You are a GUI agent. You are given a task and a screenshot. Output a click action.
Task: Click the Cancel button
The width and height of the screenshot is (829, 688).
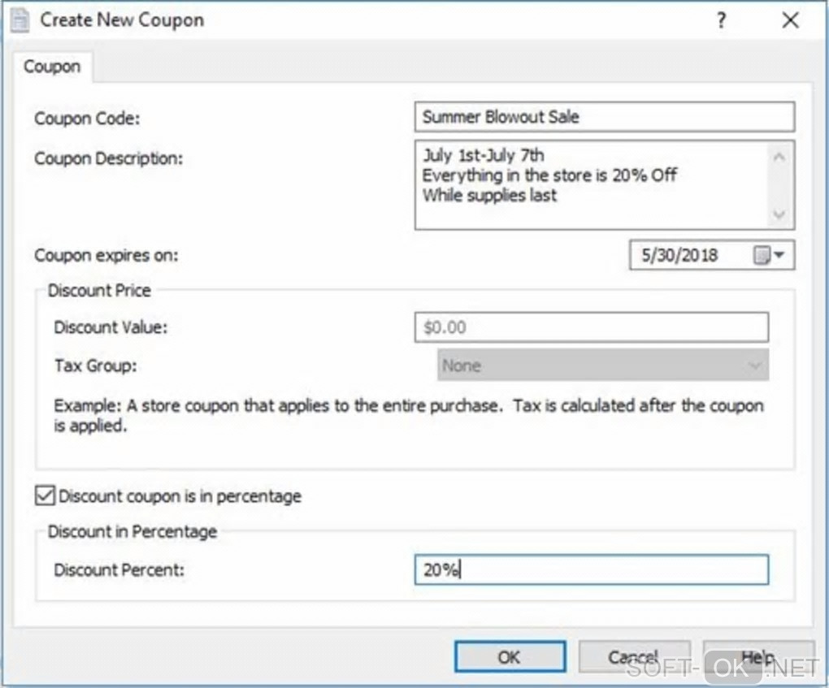633,657
